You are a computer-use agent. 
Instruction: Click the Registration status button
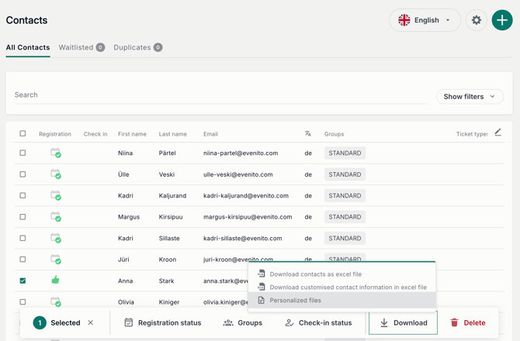tap(162, 322)
